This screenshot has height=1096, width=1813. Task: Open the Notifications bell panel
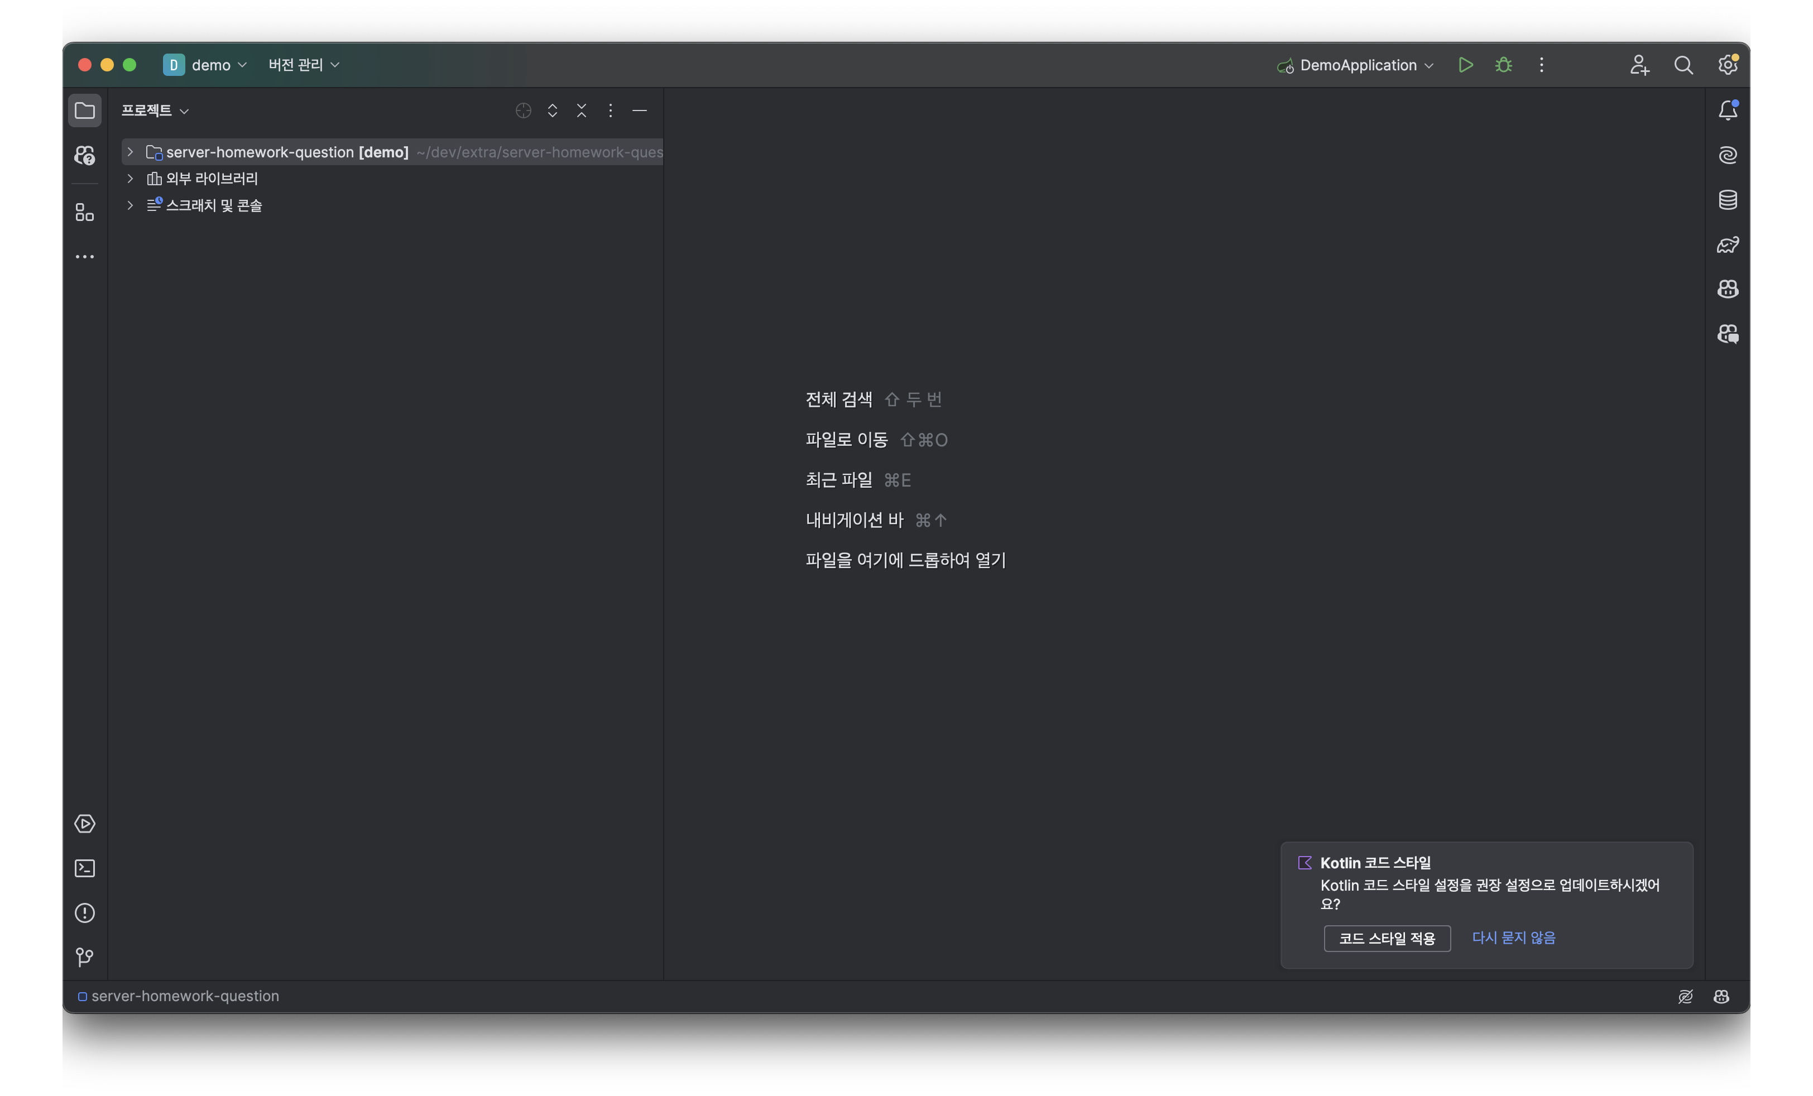1728,110
